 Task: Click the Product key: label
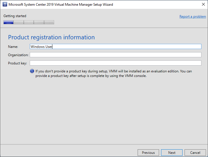click(17, 63)
